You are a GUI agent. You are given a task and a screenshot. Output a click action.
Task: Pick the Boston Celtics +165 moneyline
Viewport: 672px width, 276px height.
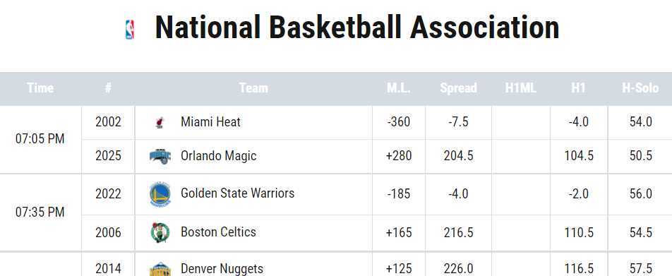tap(399, 232)
